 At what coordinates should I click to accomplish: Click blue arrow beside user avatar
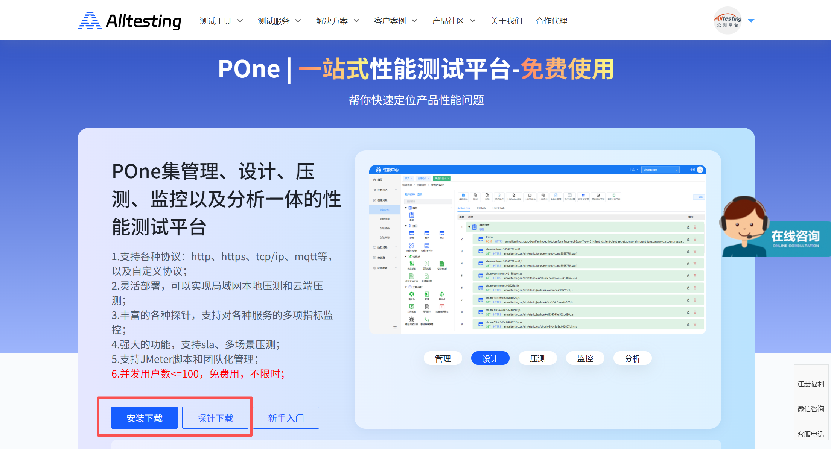751,21
